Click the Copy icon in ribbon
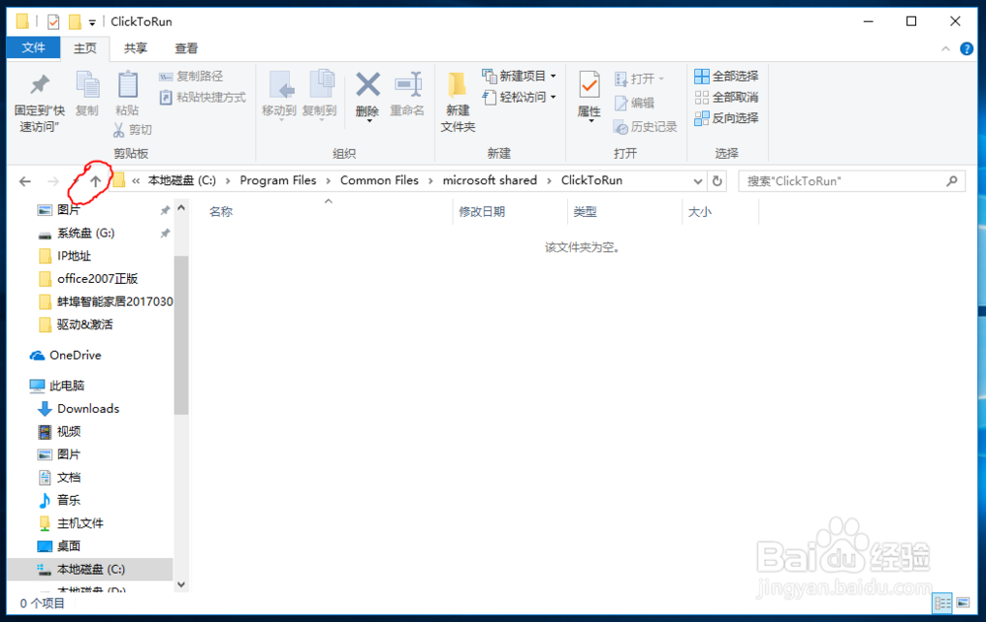Screen dimensions: 986x622 [x=87, y=85]
